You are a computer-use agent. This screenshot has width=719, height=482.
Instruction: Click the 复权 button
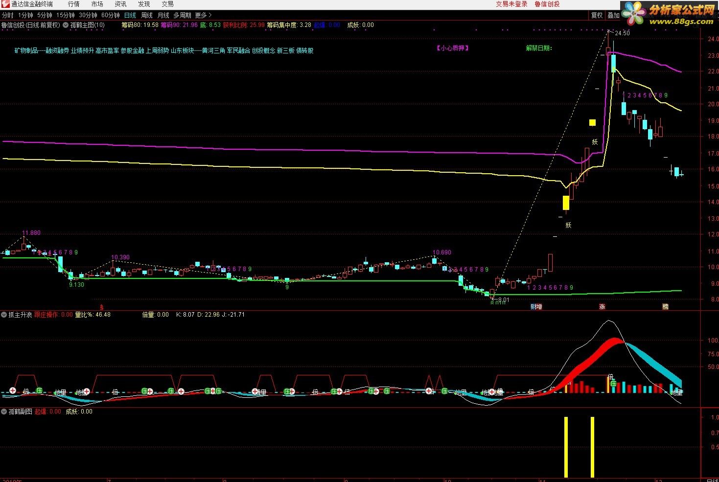pyautogui.click(x=597, y=15)
